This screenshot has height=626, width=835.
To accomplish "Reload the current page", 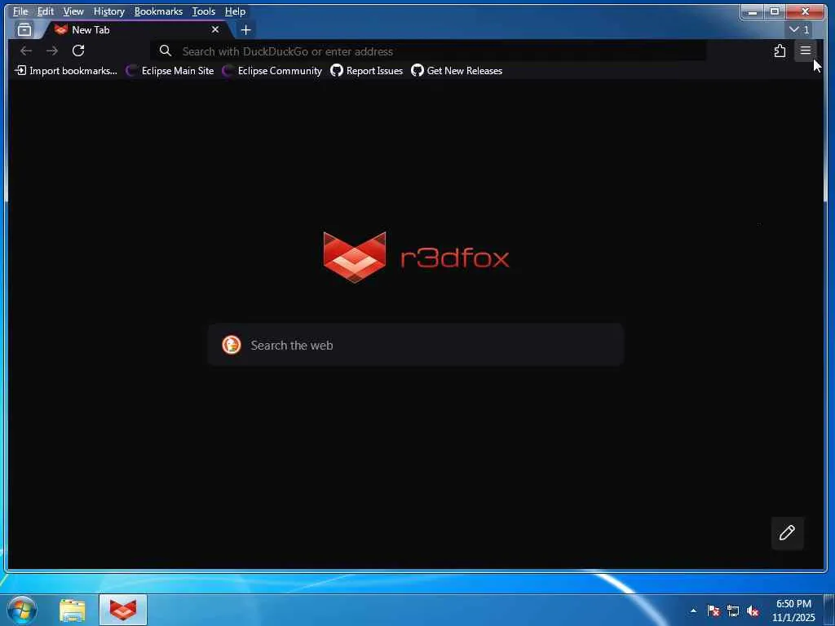I will coord(78,51).
